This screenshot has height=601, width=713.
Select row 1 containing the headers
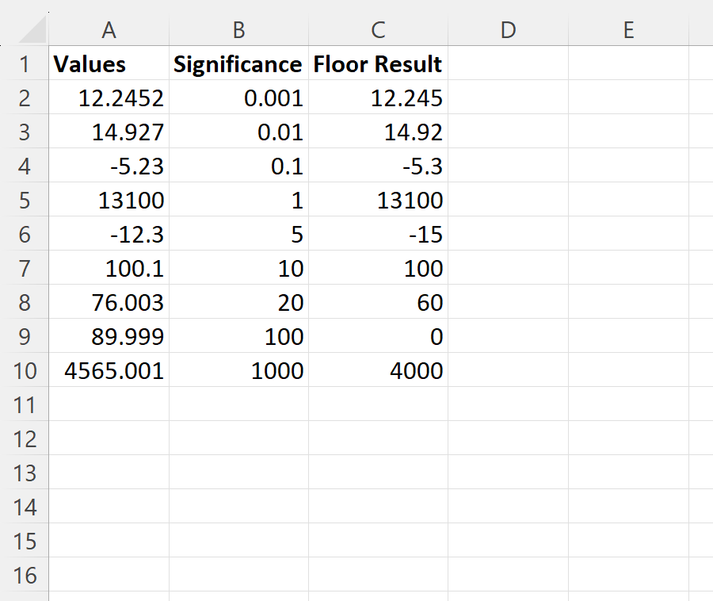(x=25, y=64)
